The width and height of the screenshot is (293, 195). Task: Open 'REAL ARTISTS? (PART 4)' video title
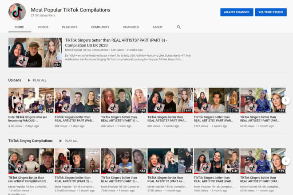click(166, 179)
